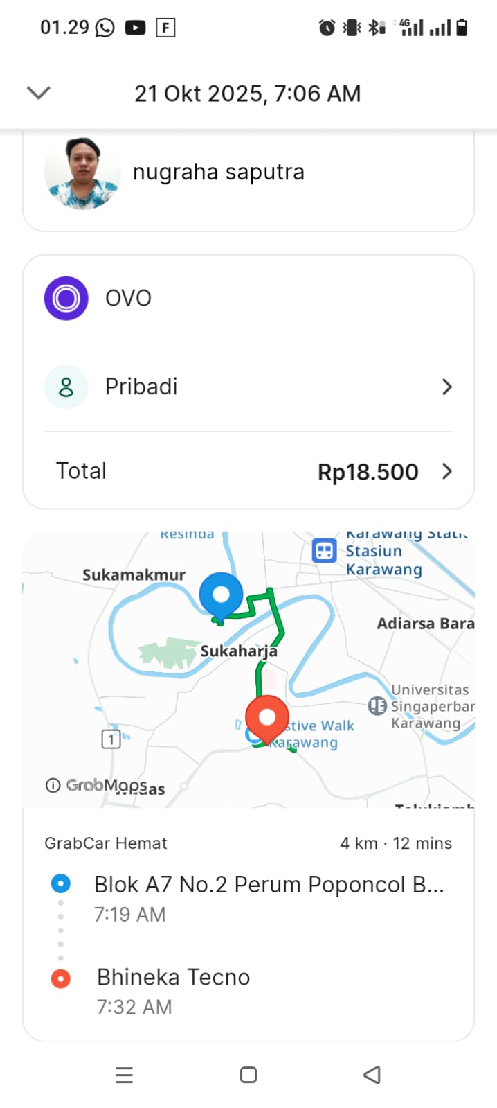Tap the Rp18.500 total amount
This screenshot has height=1108, width=497.
368,472
